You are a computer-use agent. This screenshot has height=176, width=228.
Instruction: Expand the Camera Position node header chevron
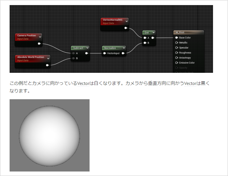[x=40, y=37]
